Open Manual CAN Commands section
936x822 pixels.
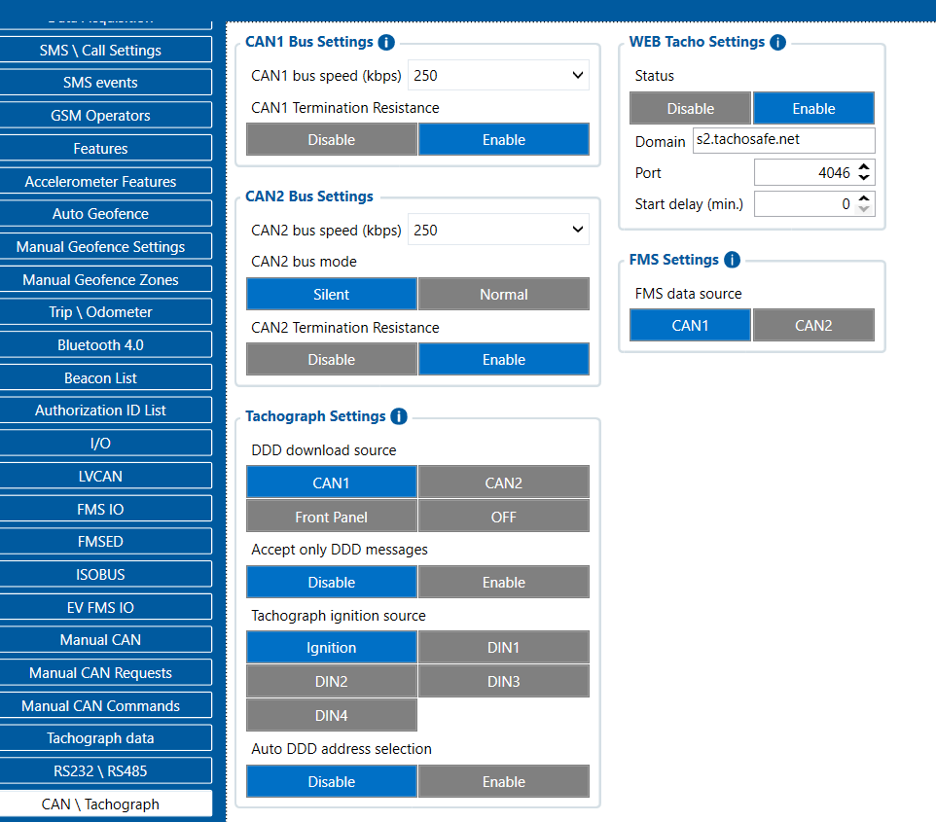(x=100, y=705)
